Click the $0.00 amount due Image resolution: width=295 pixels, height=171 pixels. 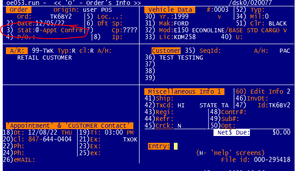click(x=281, y=132)
